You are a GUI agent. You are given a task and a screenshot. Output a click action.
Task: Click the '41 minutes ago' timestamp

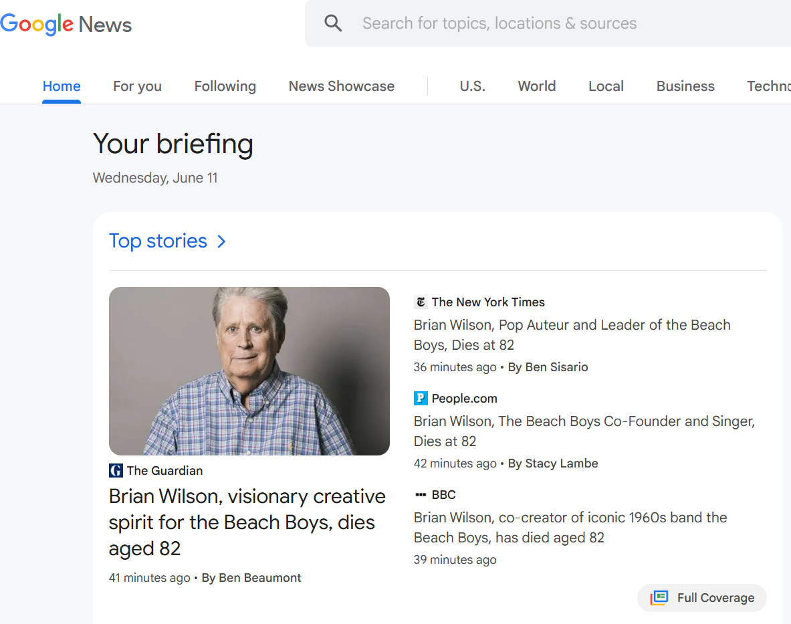(x=149, y=578)
